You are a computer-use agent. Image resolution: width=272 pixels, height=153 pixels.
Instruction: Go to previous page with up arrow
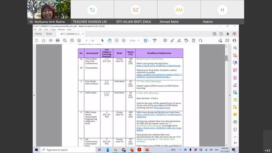point(72,41)
